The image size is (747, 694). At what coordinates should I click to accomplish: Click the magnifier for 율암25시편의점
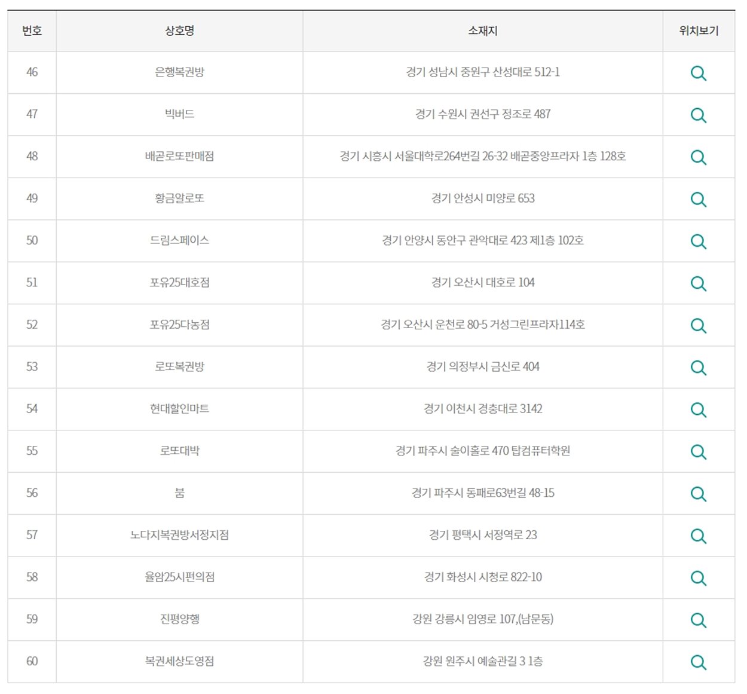point(698,578)
